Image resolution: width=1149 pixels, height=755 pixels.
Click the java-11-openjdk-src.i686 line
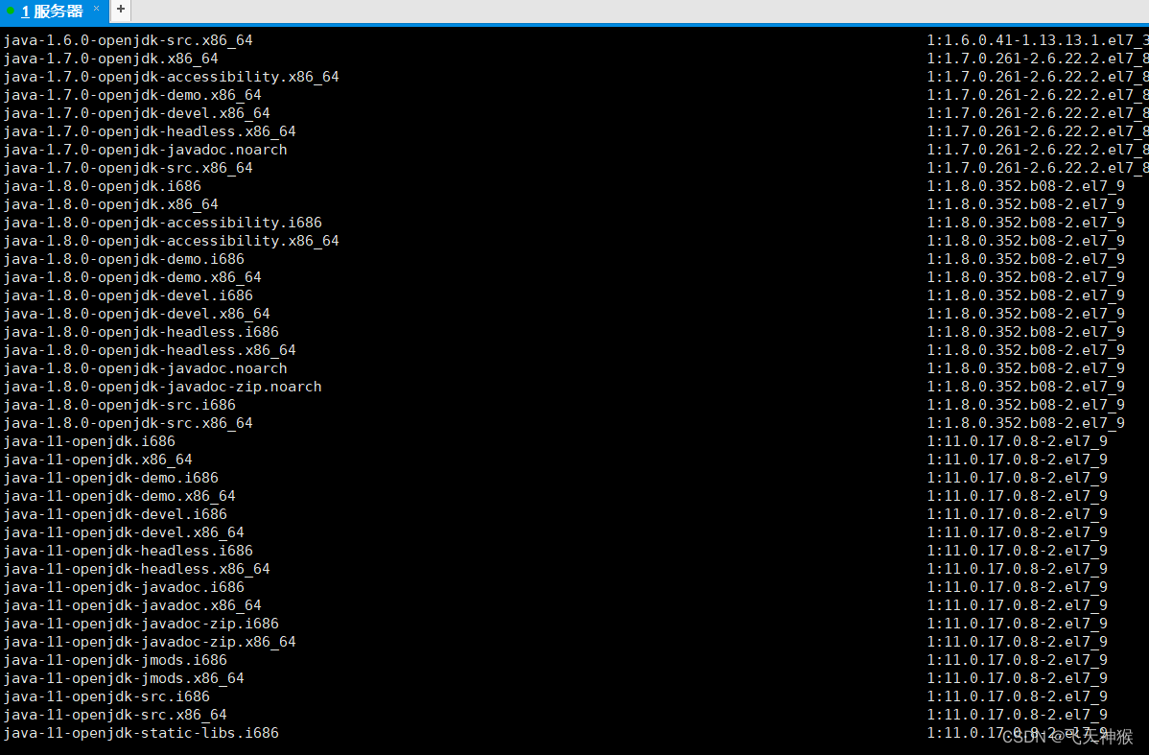click(106, 696)
